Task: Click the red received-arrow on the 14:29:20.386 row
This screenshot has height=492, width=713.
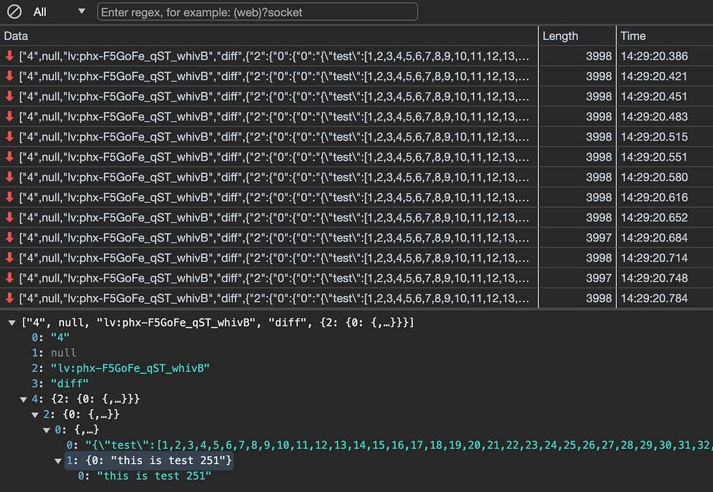Action: (9, 56)
